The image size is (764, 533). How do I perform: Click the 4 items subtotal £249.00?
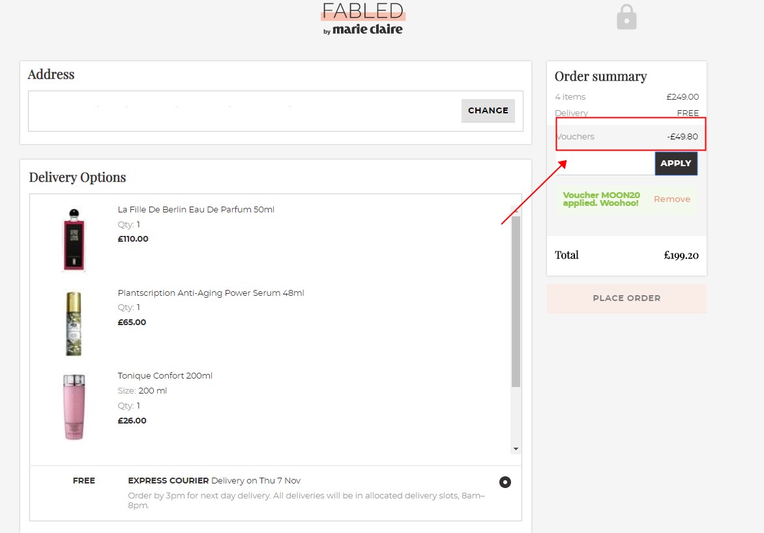tap(683, 97)
